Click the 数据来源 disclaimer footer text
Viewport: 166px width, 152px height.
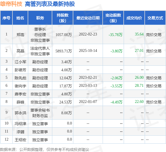pyautogui.click(x=45, y=150)
